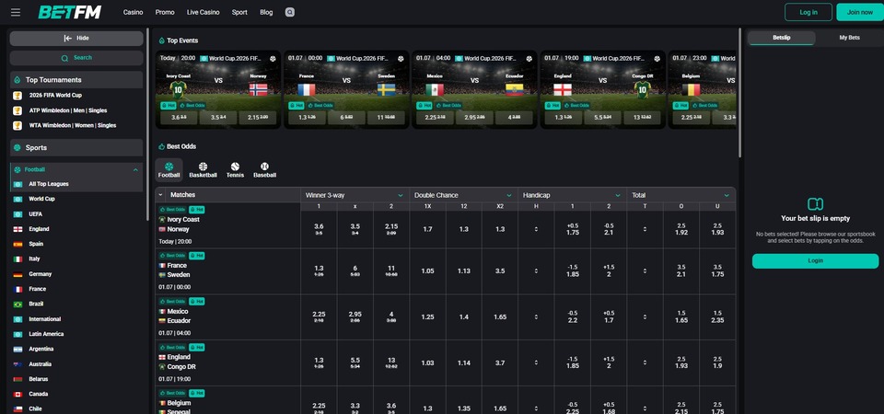Click the Spain flag icon in sidebar
Screen dimensions: 884x414
click(18, 245)
